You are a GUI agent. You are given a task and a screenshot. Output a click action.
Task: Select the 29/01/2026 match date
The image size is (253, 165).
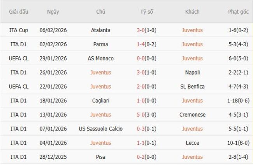click(53, 58)
